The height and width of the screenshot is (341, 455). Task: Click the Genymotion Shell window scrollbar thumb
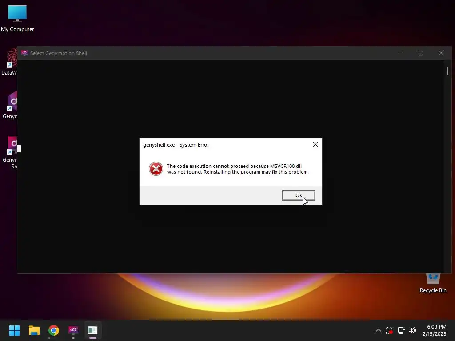click(x=448, y=71)
